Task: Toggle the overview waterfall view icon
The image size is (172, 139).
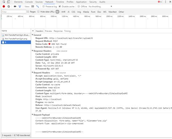Action: point(38,7)
